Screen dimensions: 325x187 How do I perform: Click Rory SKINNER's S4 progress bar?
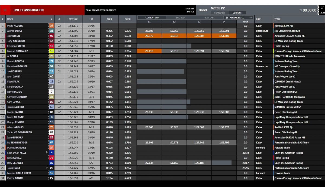tap(222, 163)
